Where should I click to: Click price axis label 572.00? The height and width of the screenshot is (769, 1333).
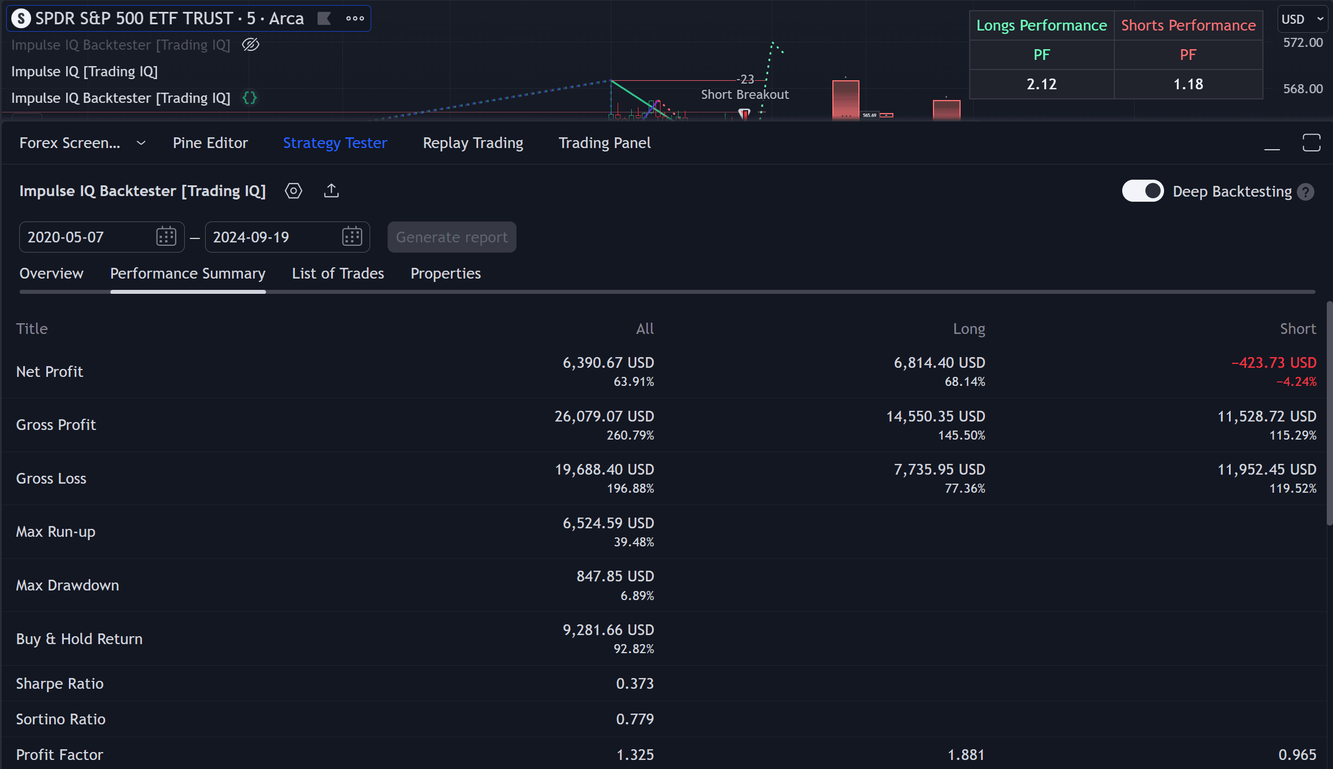coord(1302,42)
